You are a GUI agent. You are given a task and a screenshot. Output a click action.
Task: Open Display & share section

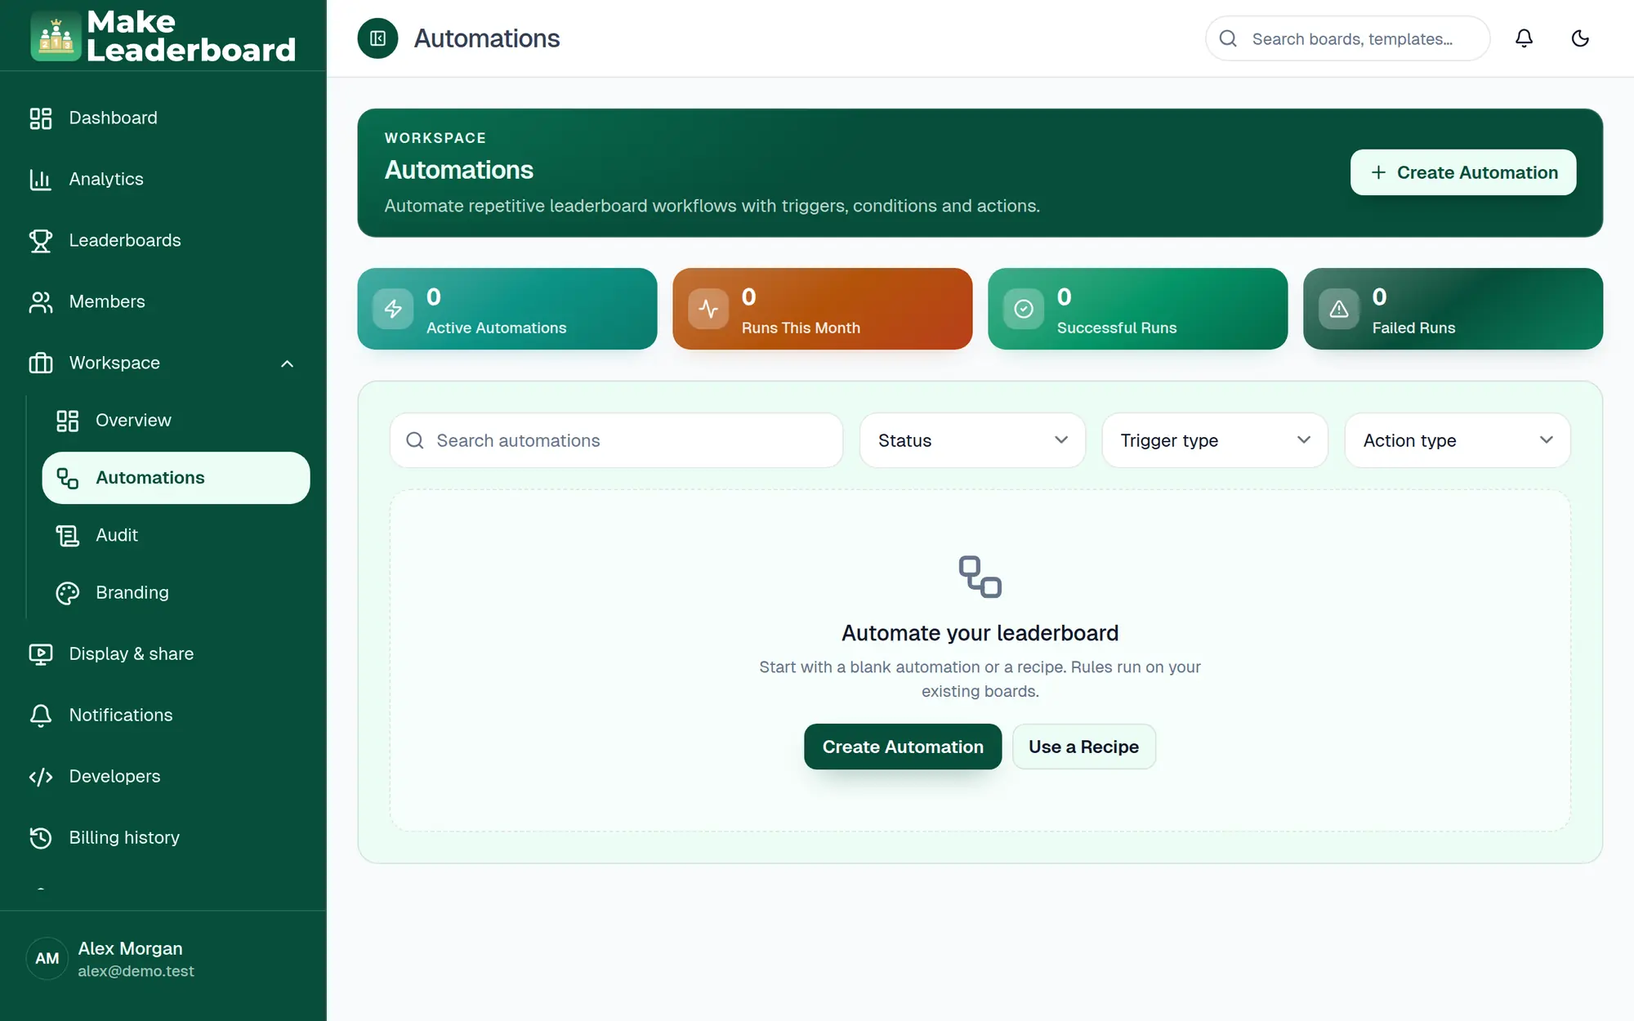click(163, 654)
